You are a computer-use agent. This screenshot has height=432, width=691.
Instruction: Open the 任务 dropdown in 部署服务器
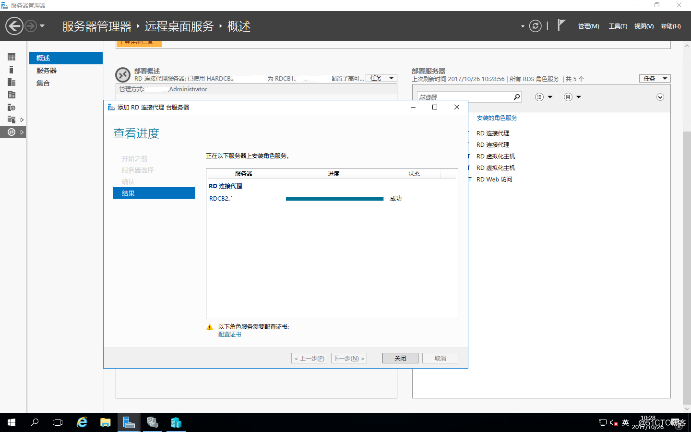(655, 78)
